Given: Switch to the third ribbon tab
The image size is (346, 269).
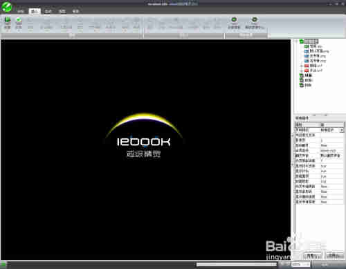Looking at the screenshot, I should coord(48,11).
